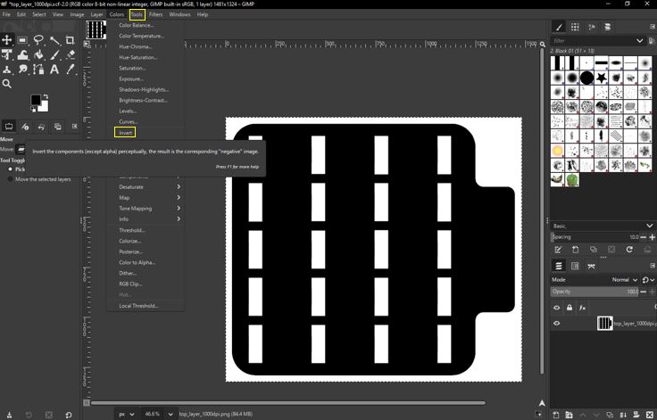This screenshot has height=420, width=657.
Task: Open the Filters menu
Action: 156,14
